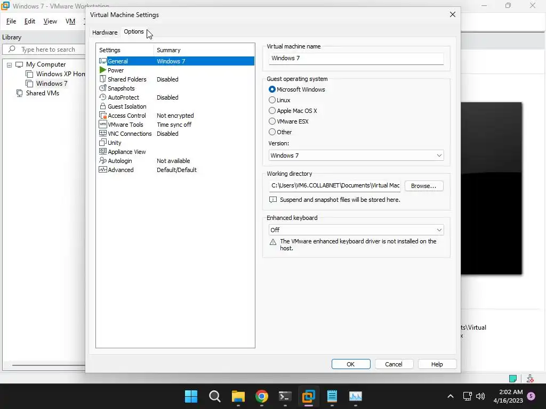Click the 'Not available' summary text
The width and height of the screenshot is (546, 409).
[x=173, y=161]
